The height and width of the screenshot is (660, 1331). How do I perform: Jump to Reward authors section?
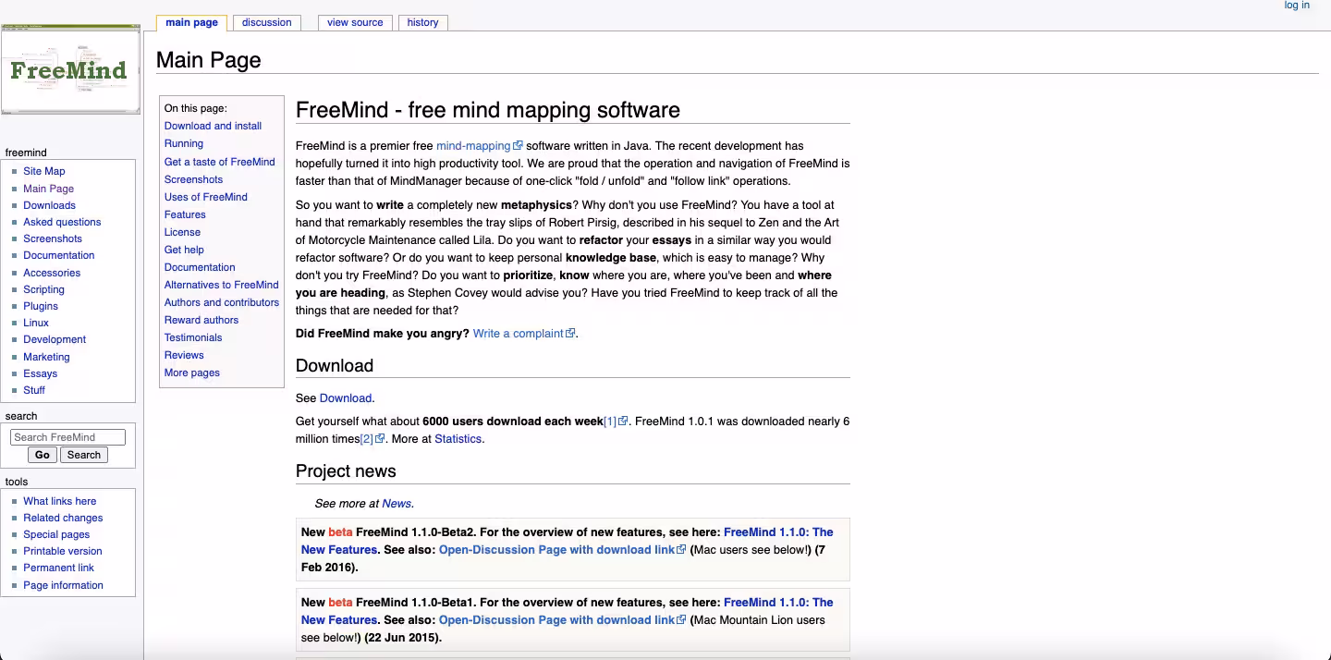[201, 320]
